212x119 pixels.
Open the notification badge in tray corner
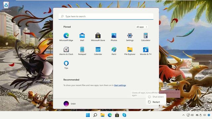tap(209, 115)
